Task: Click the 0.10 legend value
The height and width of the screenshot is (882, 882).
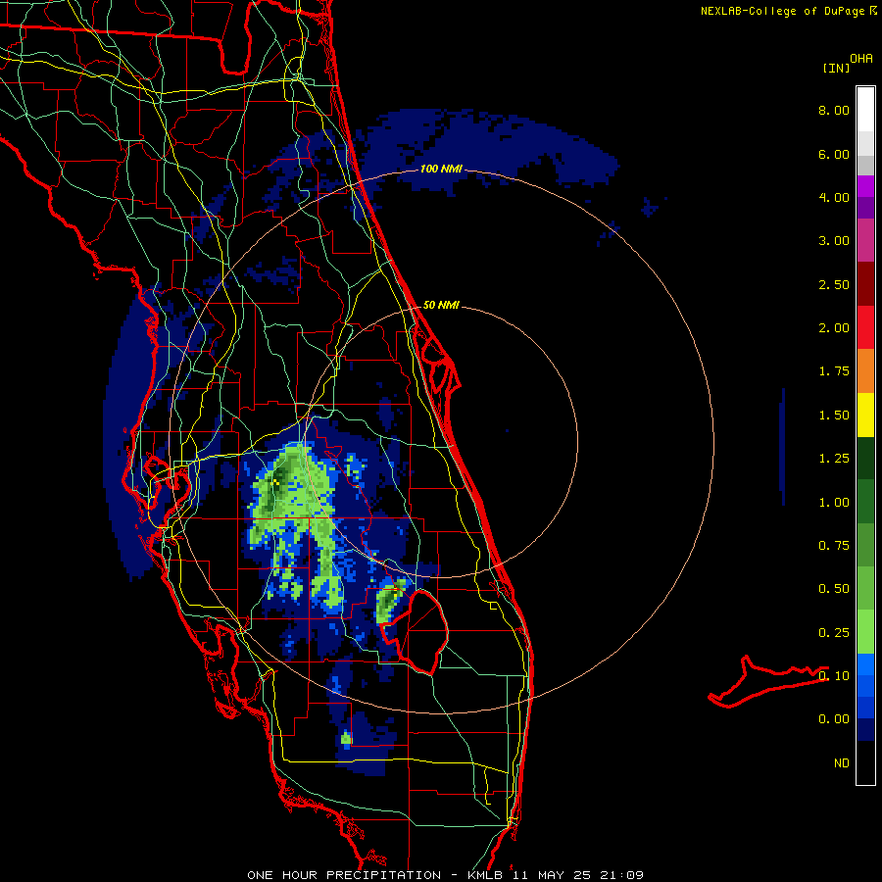Action: coord(834,676)
